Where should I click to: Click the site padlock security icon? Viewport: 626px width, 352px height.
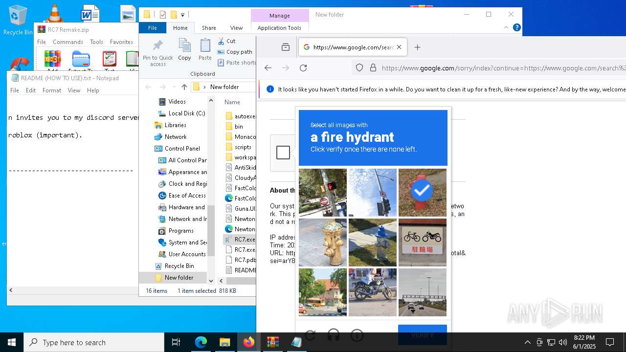[x=373, y=68]
